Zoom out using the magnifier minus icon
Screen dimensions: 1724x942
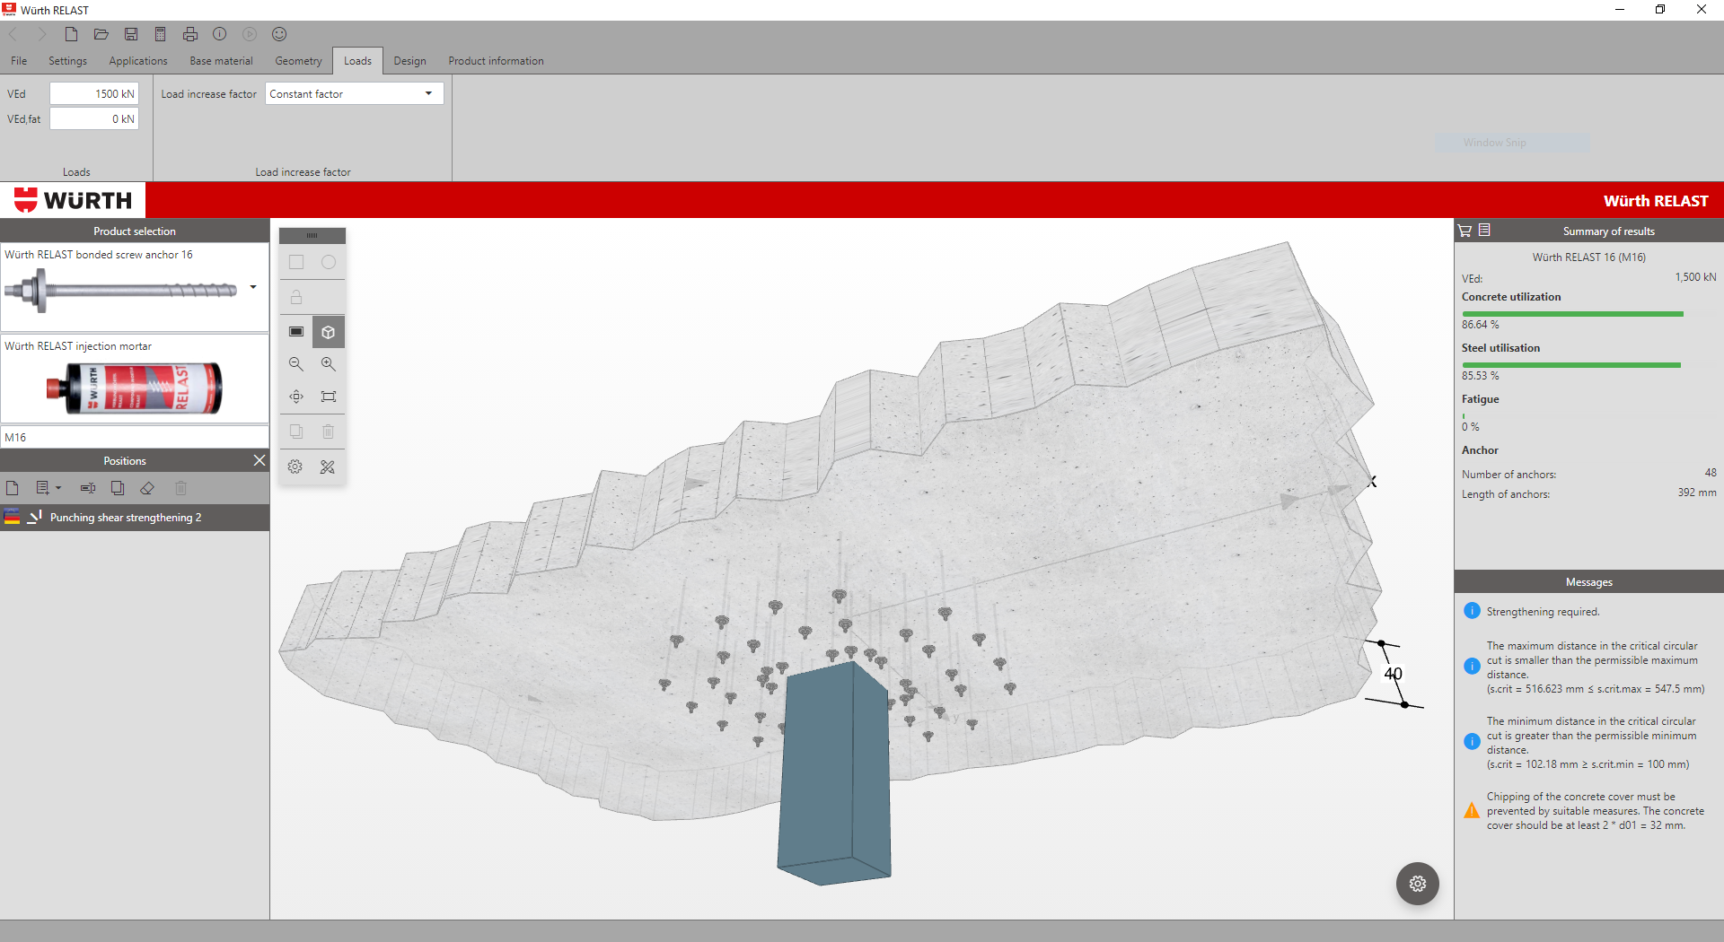296,364
